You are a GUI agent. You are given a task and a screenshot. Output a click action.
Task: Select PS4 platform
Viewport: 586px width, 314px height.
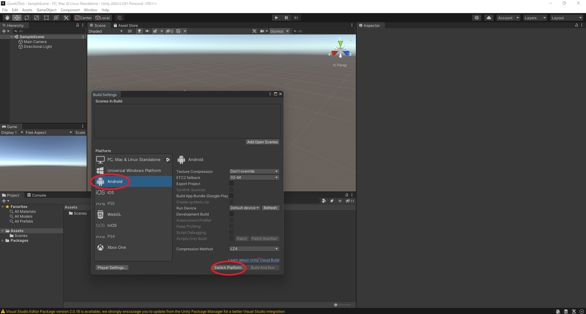click(133, 236)
